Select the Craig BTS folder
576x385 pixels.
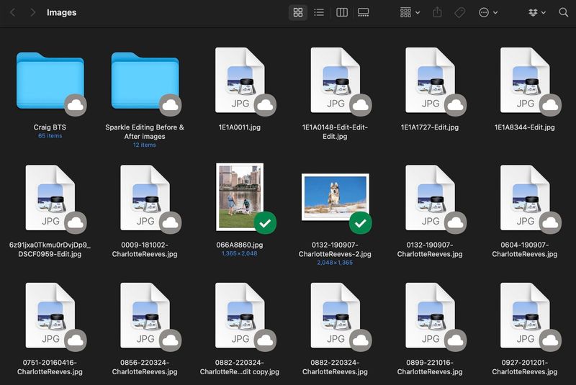(50, 81)
